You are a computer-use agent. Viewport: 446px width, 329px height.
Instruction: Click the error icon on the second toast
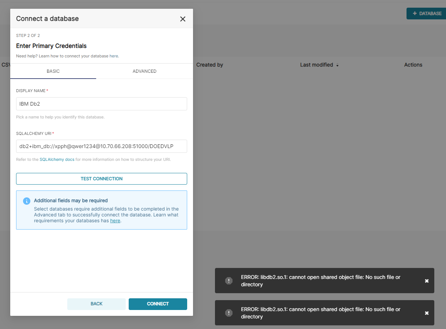point(229,313)
